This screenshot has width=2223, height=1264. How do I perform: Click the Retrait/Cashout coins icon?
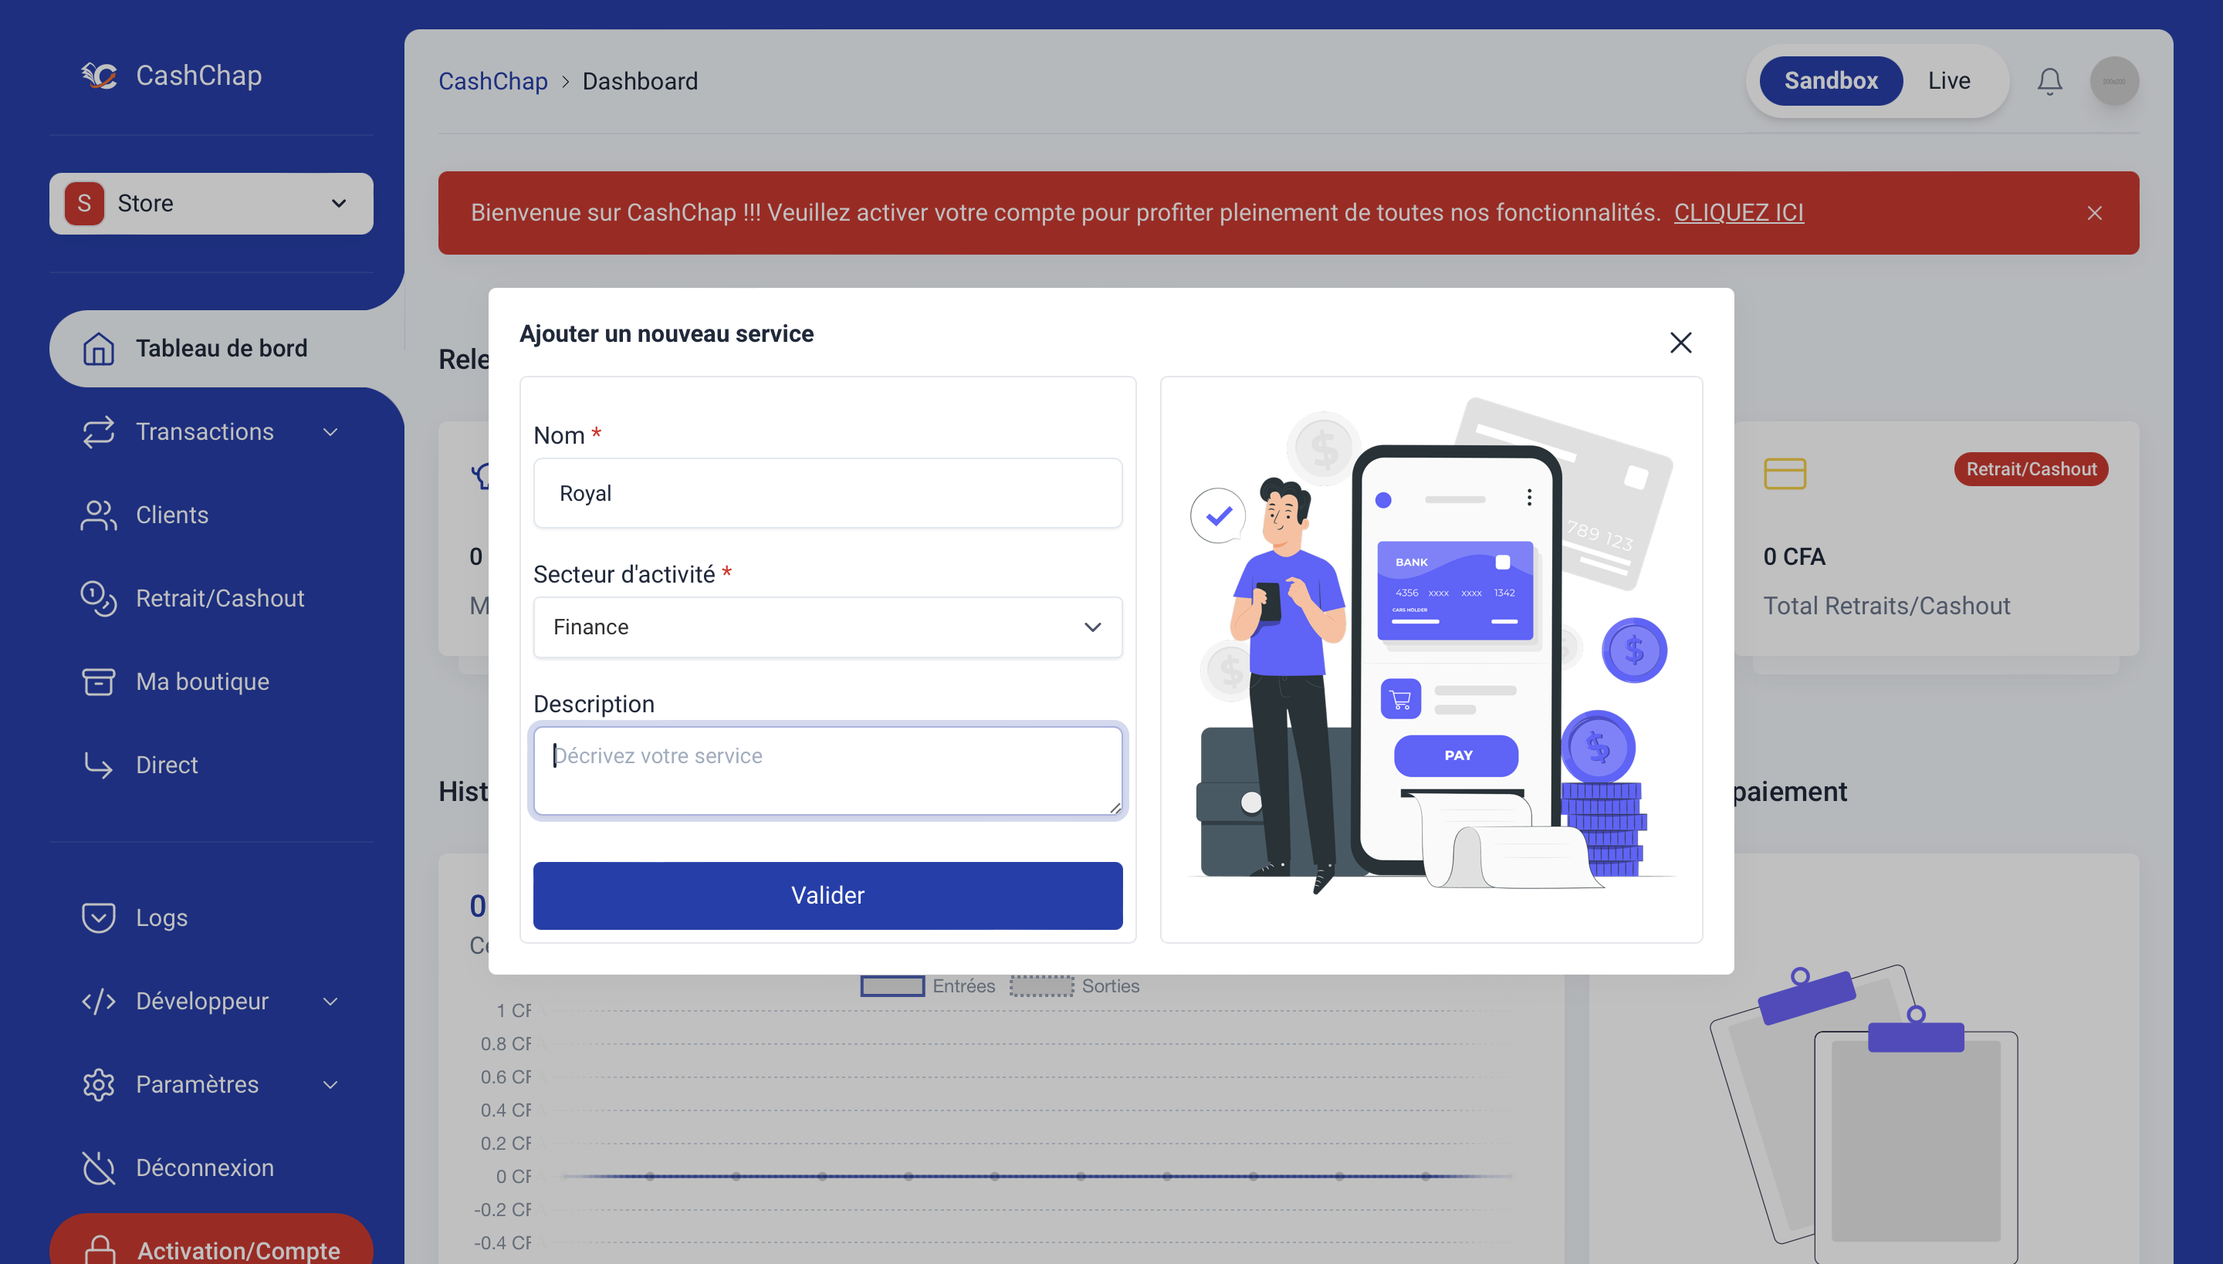pyautogui.click(x=98, y=598)
